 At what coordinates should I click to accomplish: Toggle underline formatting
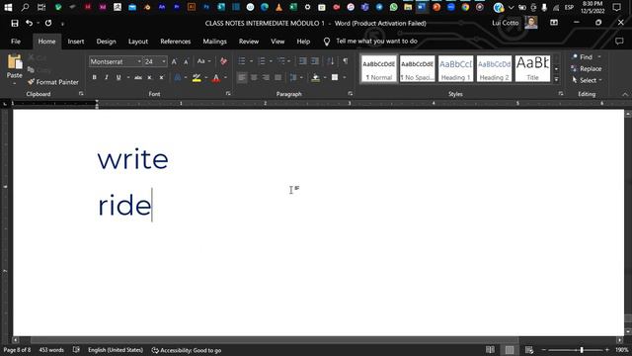(x=118, y=77)
